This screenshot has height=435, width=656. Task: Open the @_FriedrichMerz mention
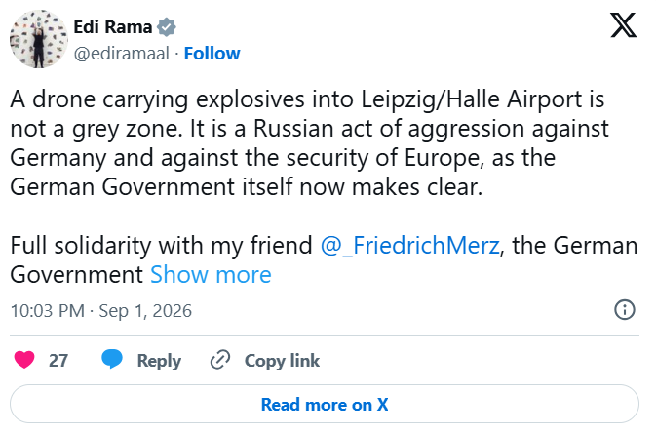pyautogui.click(x=410, y=246)
